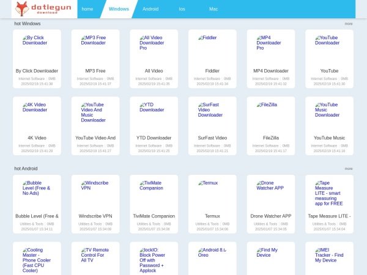367x275 pixels.
Task: Click the By Click Downloader title
Action: tap(37, 71)
